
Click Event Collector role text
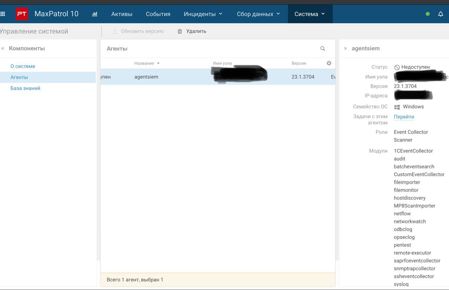coord(411,132)
